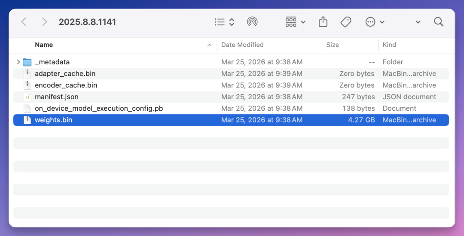Click the AirDrop toolbar icon

pos(252,22)
